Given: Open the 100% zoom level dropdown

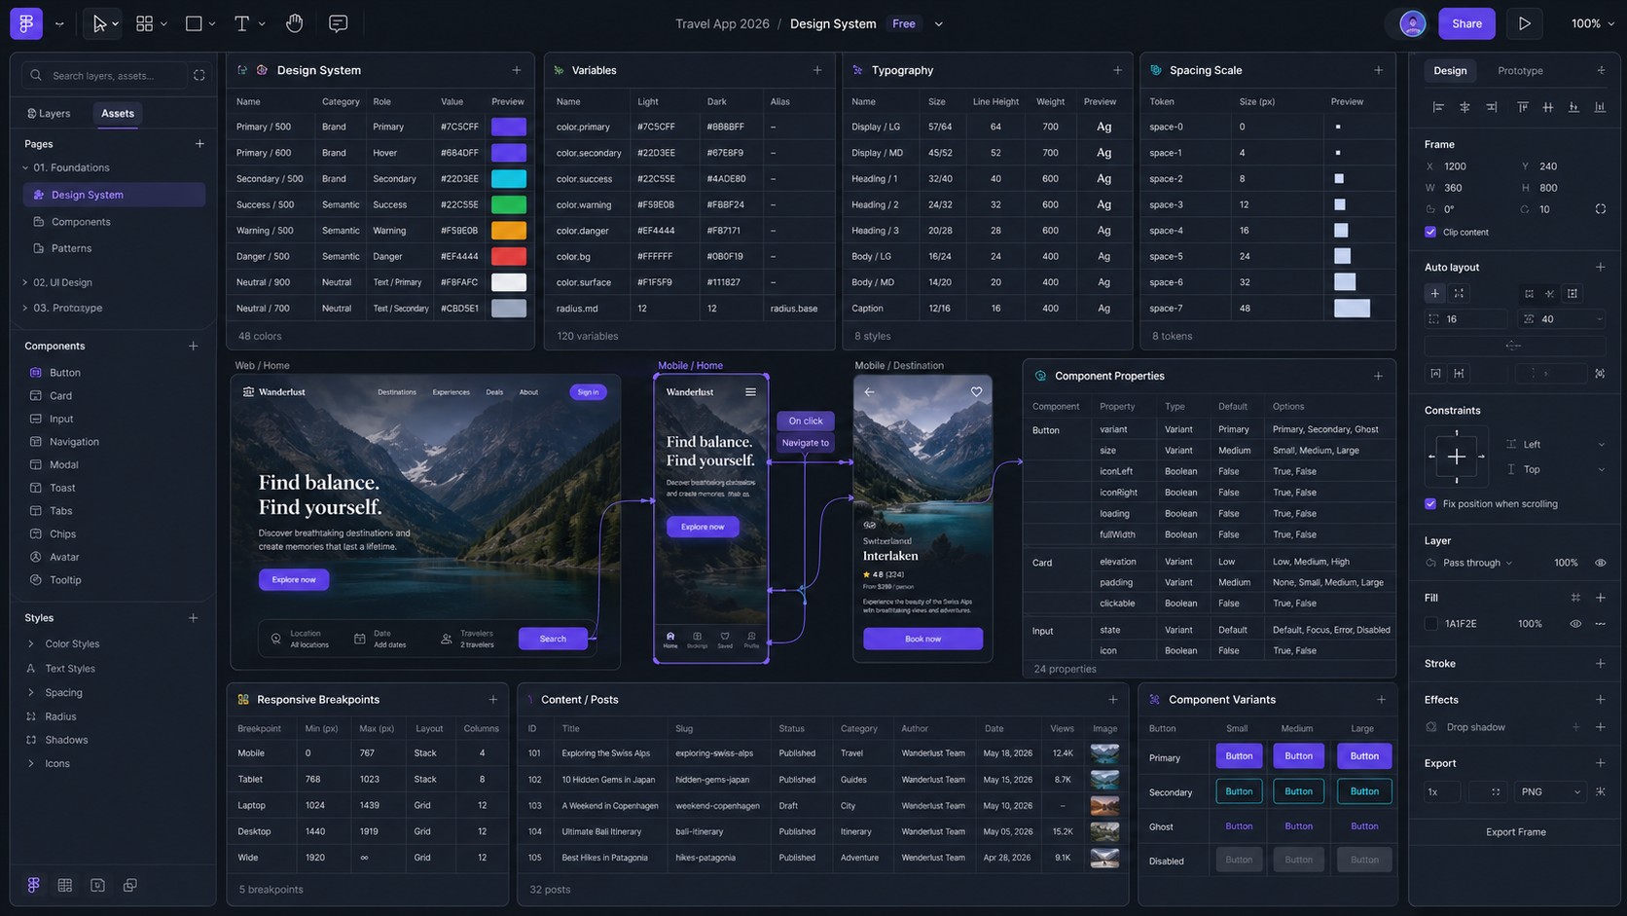Looking at the screenshot, I should pos(1592,23).
